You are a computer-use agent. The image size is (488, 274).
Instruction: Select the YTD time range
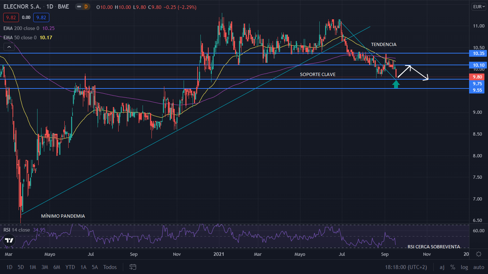pyautogui.click(x=70, y=267)
